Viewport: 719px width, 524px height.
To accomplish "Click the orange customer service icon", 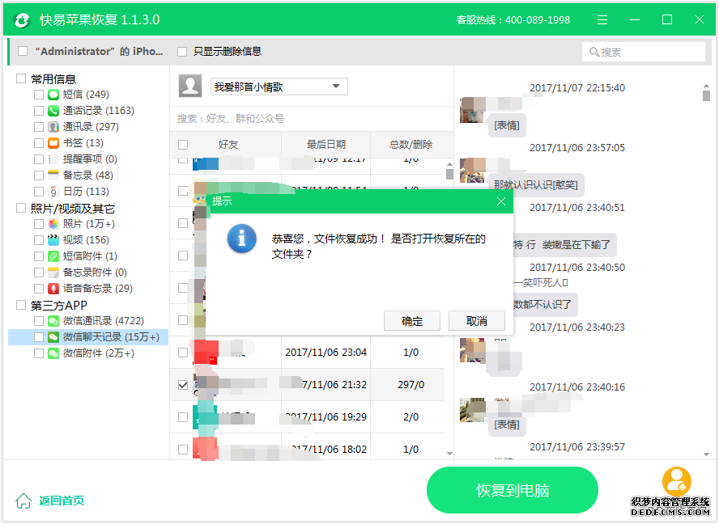I will 676,481.
